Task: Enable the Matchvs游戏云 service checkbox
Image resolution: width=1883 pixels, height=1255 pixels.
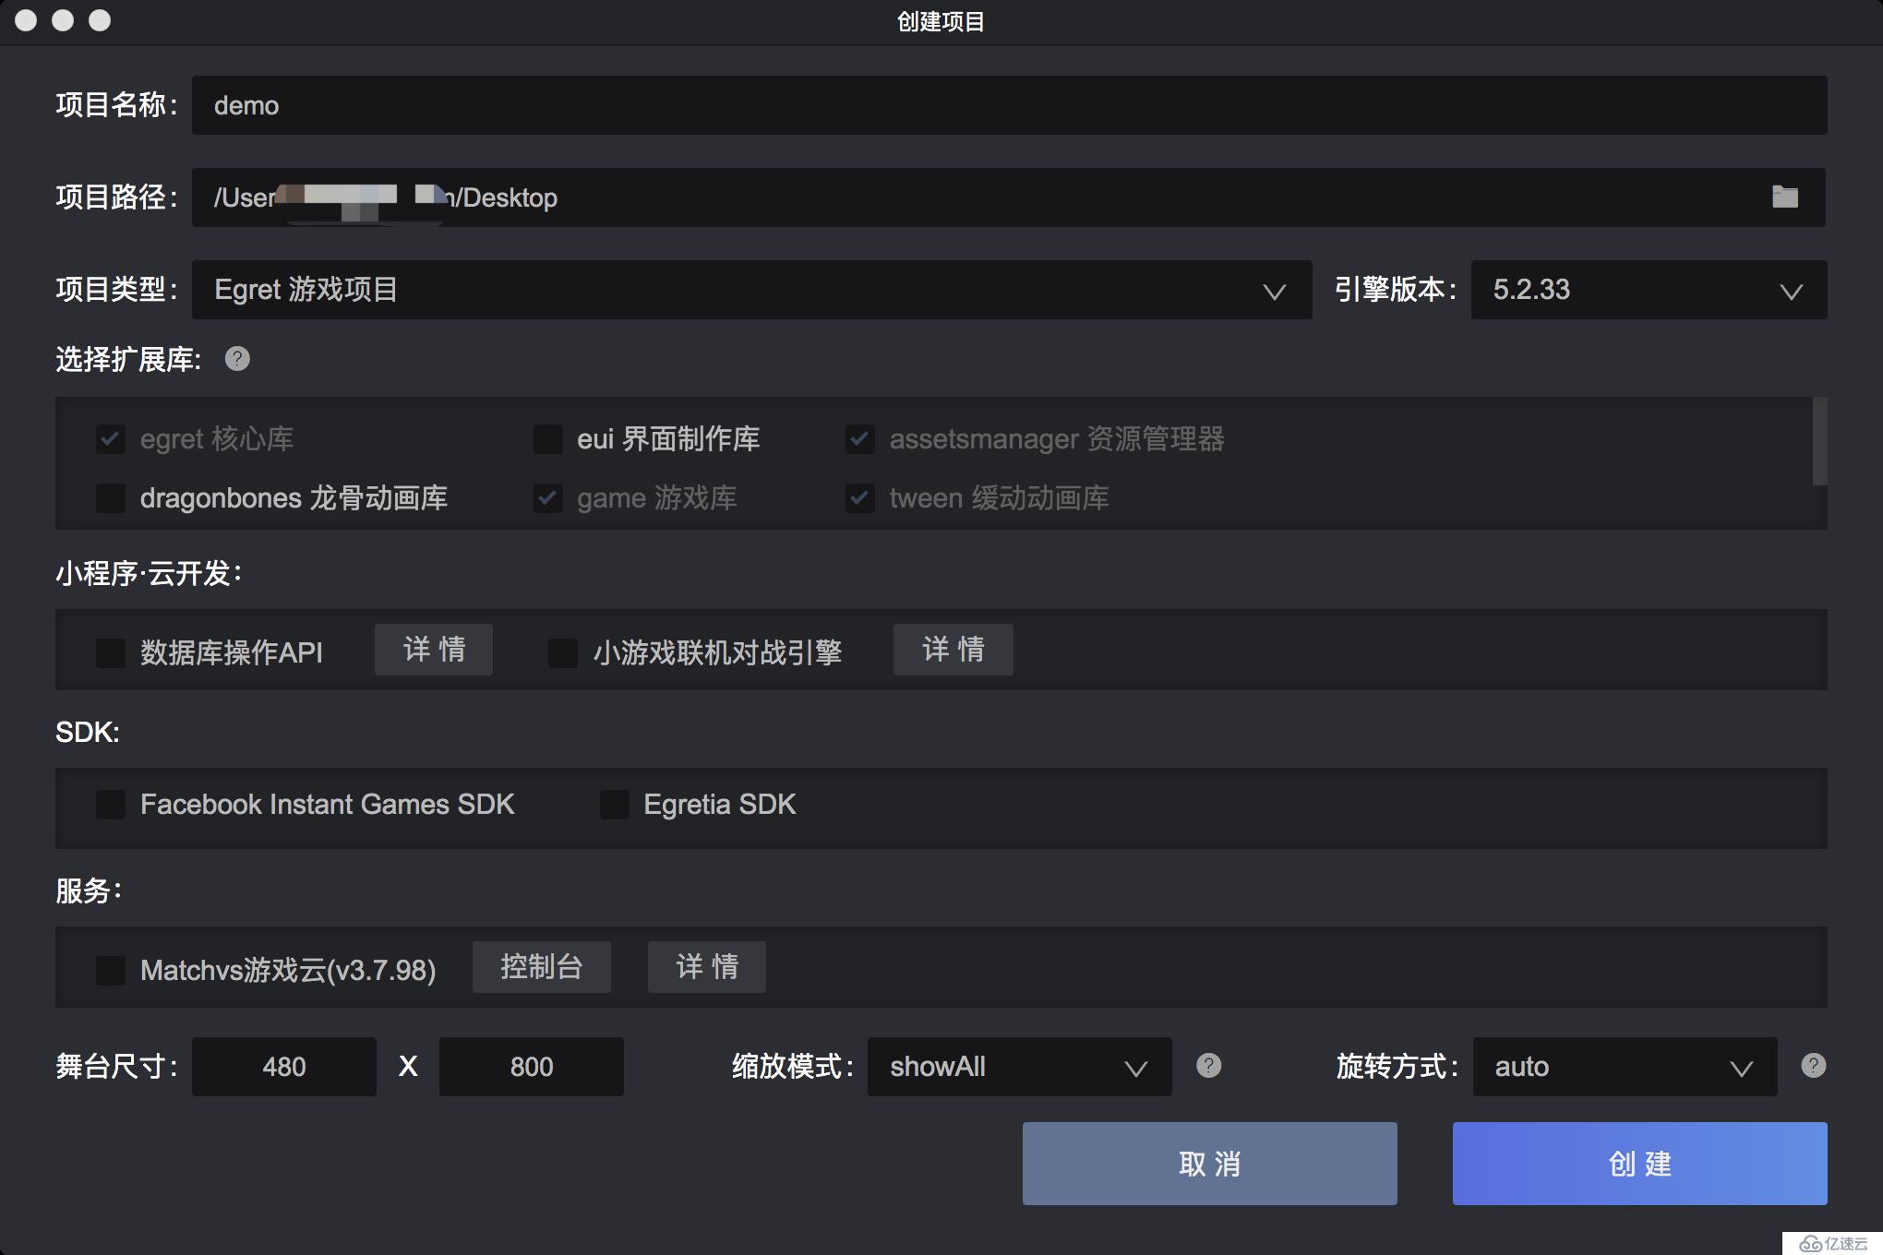Action: coord(111,971)
